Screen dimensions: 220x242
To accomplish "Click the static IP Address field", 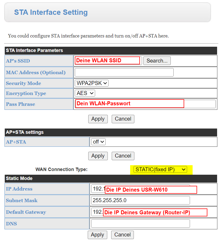I will tap(140, 189).
